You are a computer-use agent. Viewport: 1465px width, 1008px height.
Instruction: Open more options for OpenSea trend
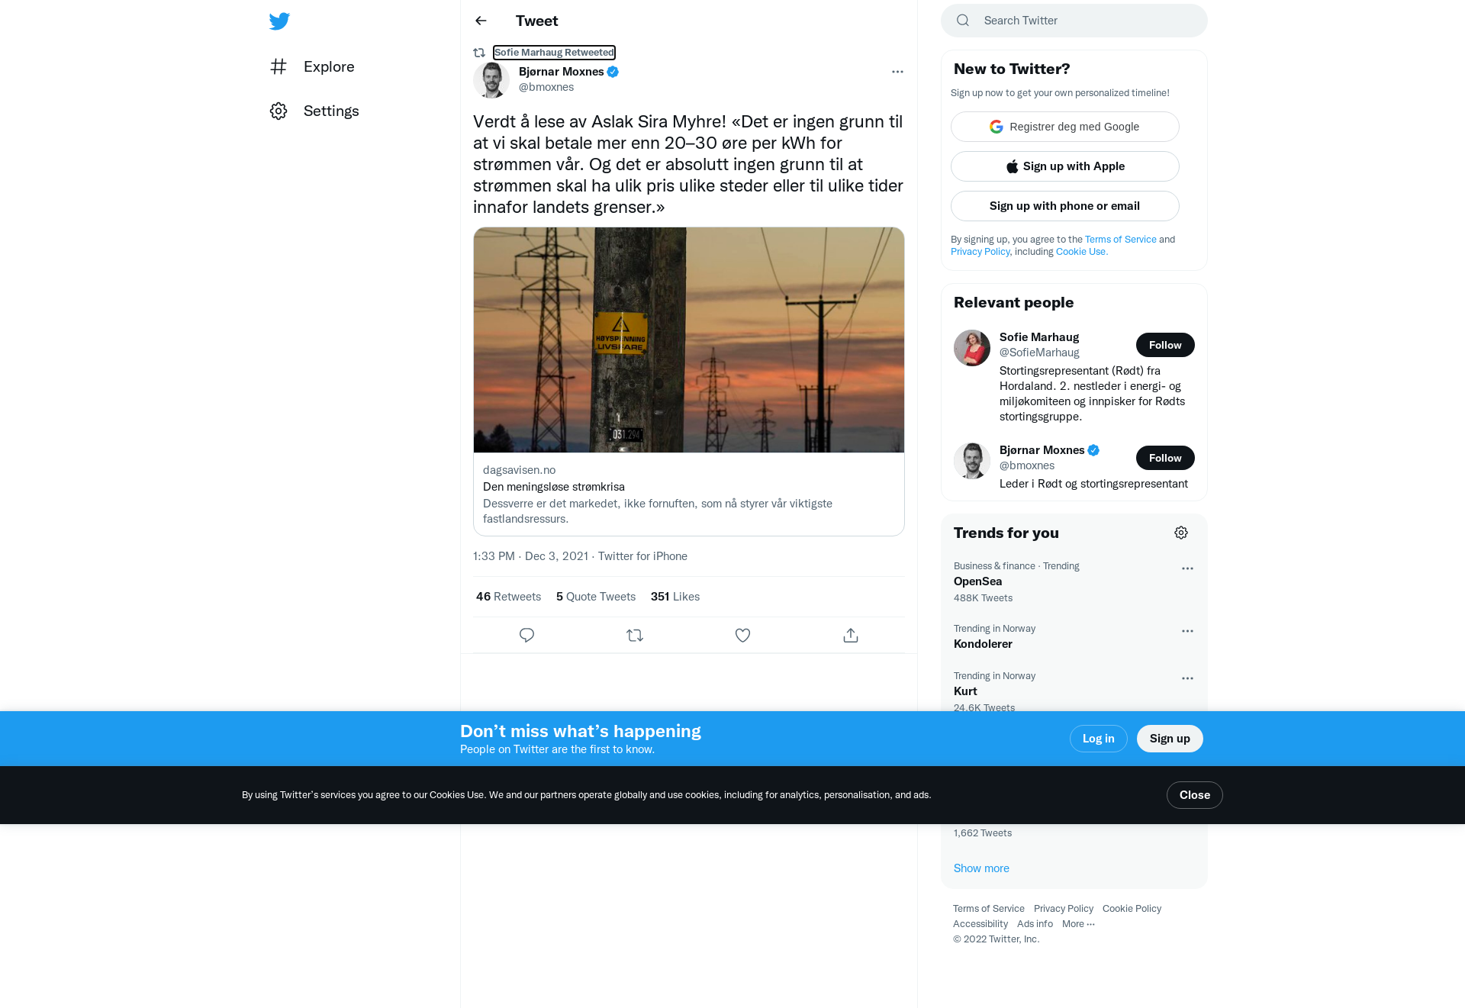pos(1187,568)
